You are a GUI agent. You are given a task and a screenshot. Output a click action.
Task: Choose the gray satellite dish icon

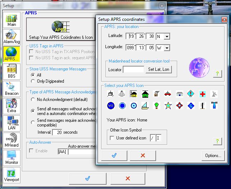(x=214, y=94)
